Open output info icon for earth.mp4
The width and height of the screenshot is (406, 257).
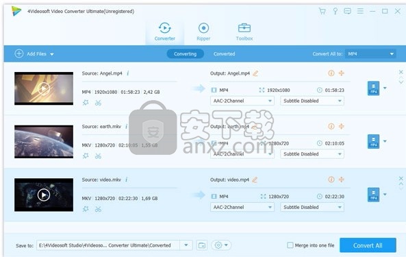point(331,126)
